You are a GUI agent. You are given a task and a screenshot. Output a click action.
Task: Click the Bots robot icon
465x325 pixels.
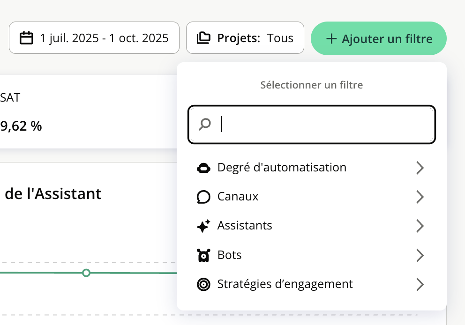click(x=203, y=255)
